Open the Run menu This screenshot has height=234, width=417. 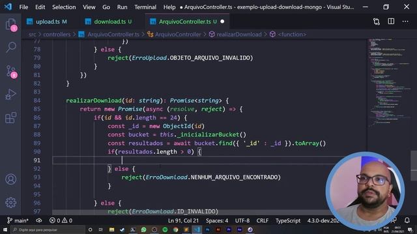click(x=122, y=7)
